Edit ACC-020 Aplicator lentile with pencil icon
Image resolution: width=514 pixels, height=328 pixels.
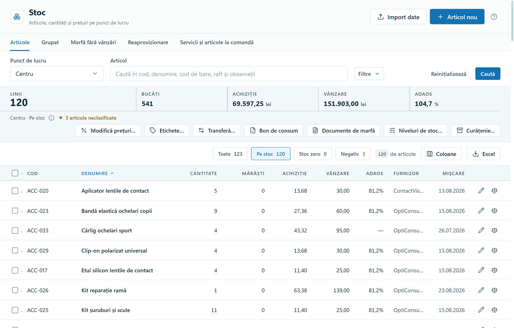pos(481,191)
